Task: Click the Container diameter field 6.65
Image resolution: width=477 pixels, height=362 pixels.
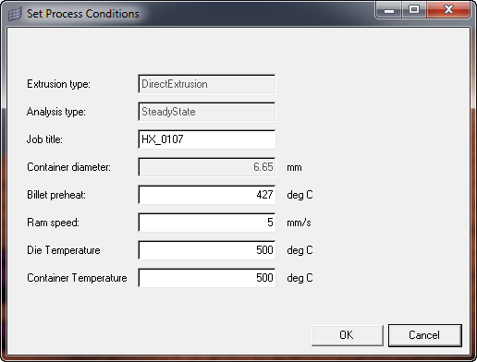Action: click(x=207, y=167)
